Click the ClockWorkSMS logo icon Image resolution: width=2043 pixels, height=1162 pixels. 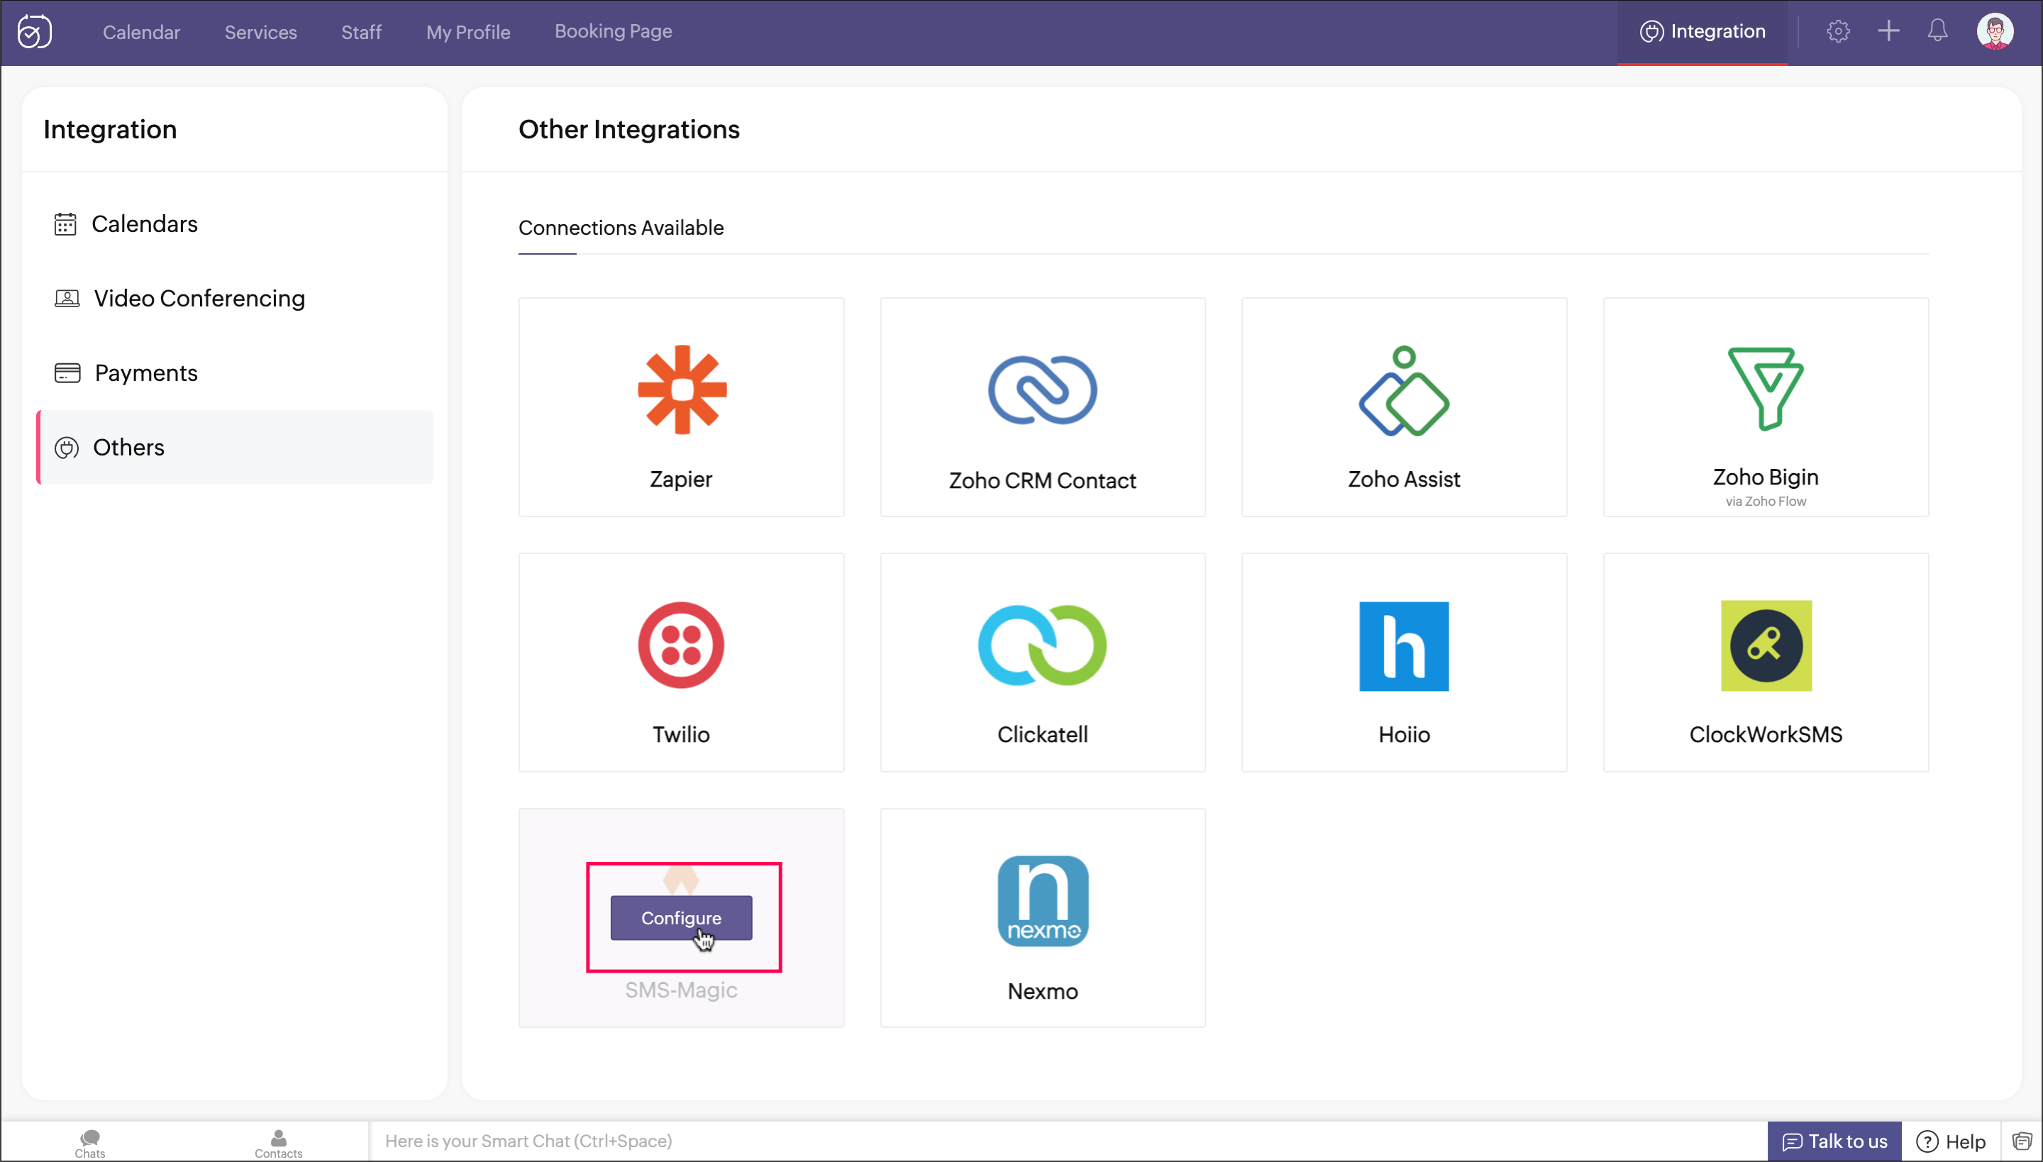pyautogui.click(x=1766, y=646)
